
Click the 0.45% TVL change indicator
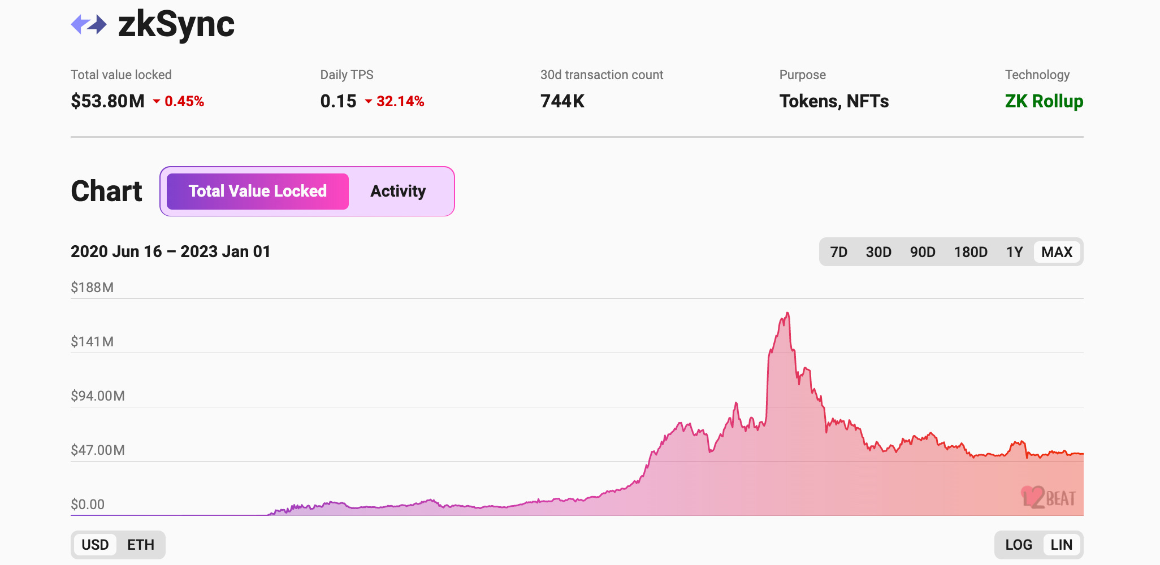[179, 101]
